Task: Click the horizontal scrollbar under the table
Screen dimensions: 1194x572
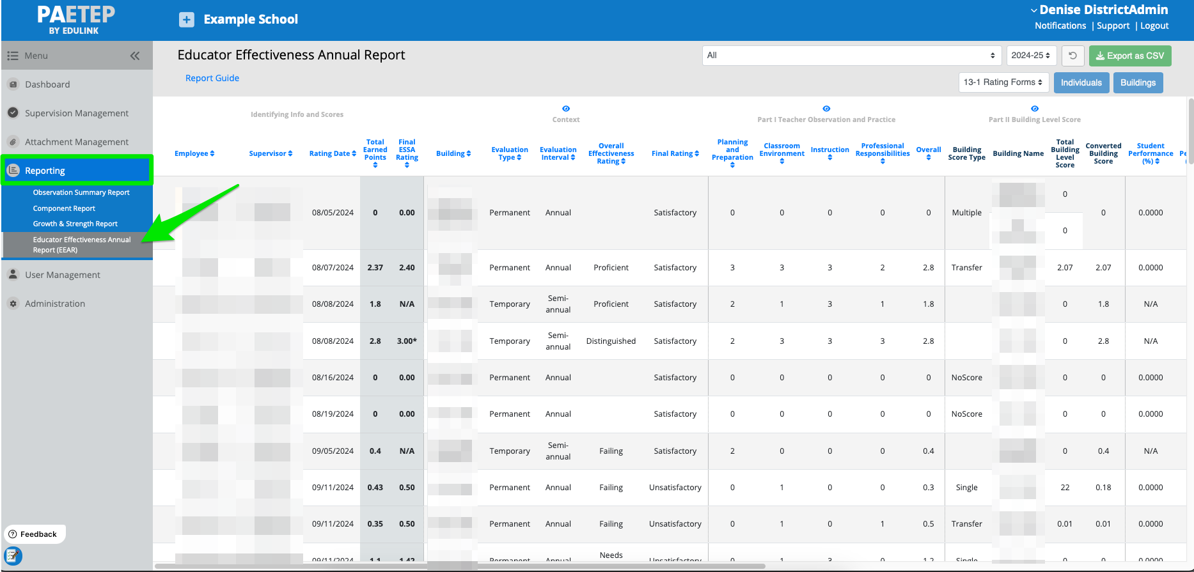Action: point(460,566)
